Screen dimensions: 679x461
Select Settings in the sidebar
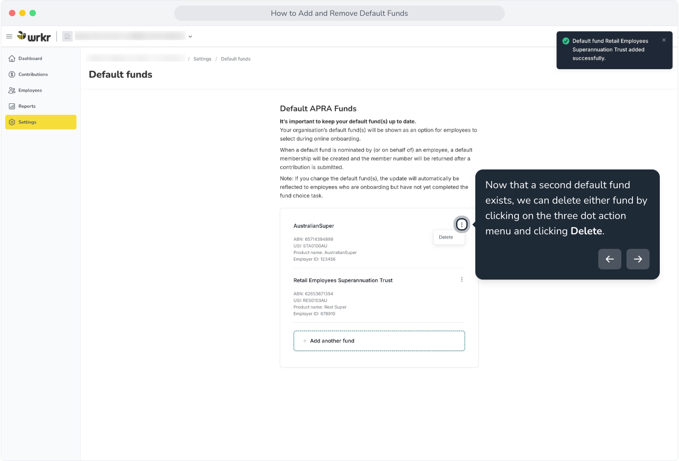pyautogui.click(x=41, y=122)
